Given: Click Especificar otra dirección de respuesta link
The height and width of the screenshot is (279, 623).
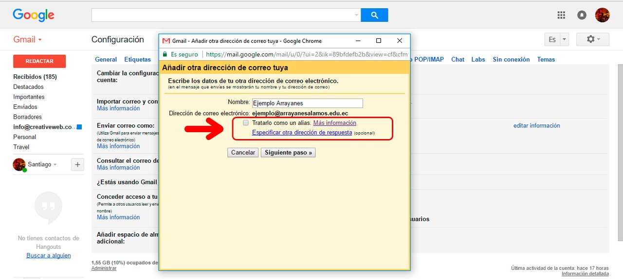Looking at the screenshot, I should pyautogui.click(x=302, y=132).
